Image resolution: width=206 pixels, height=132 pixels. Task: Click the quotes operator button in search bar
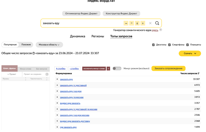click(x=132, y=23)
